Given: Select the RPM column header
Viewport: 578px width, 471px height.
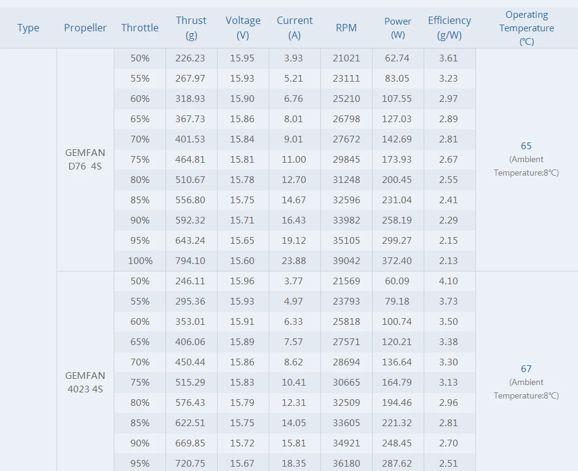Looking at the screenshot, I should tap(346, 28).
